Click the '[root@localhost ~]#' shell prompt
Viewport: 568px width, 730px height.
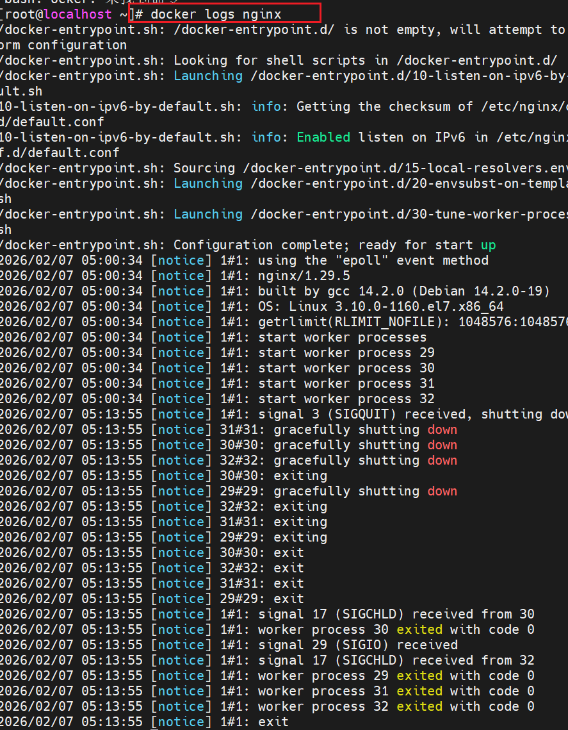(71, 15)
